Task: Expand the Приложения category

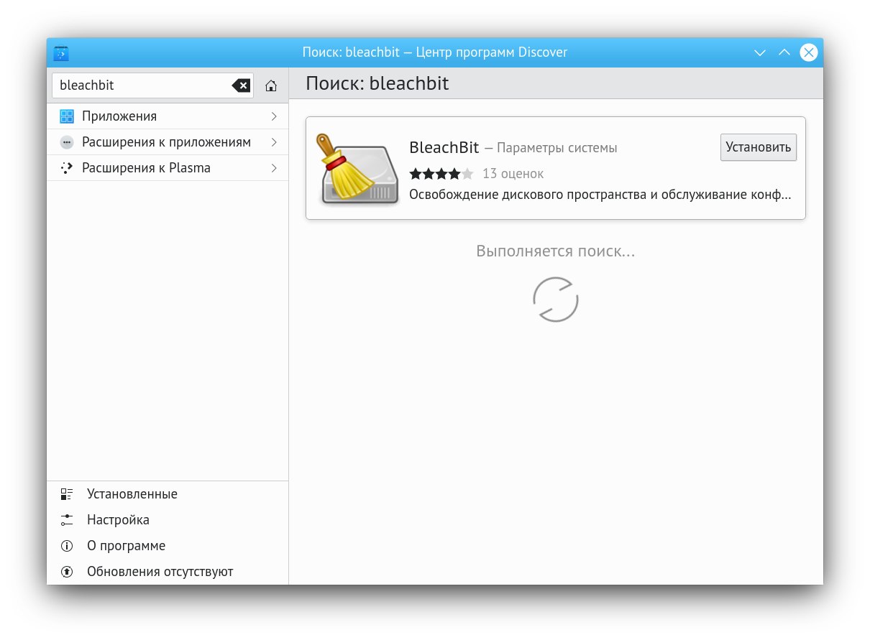Action: pos(274,116)
